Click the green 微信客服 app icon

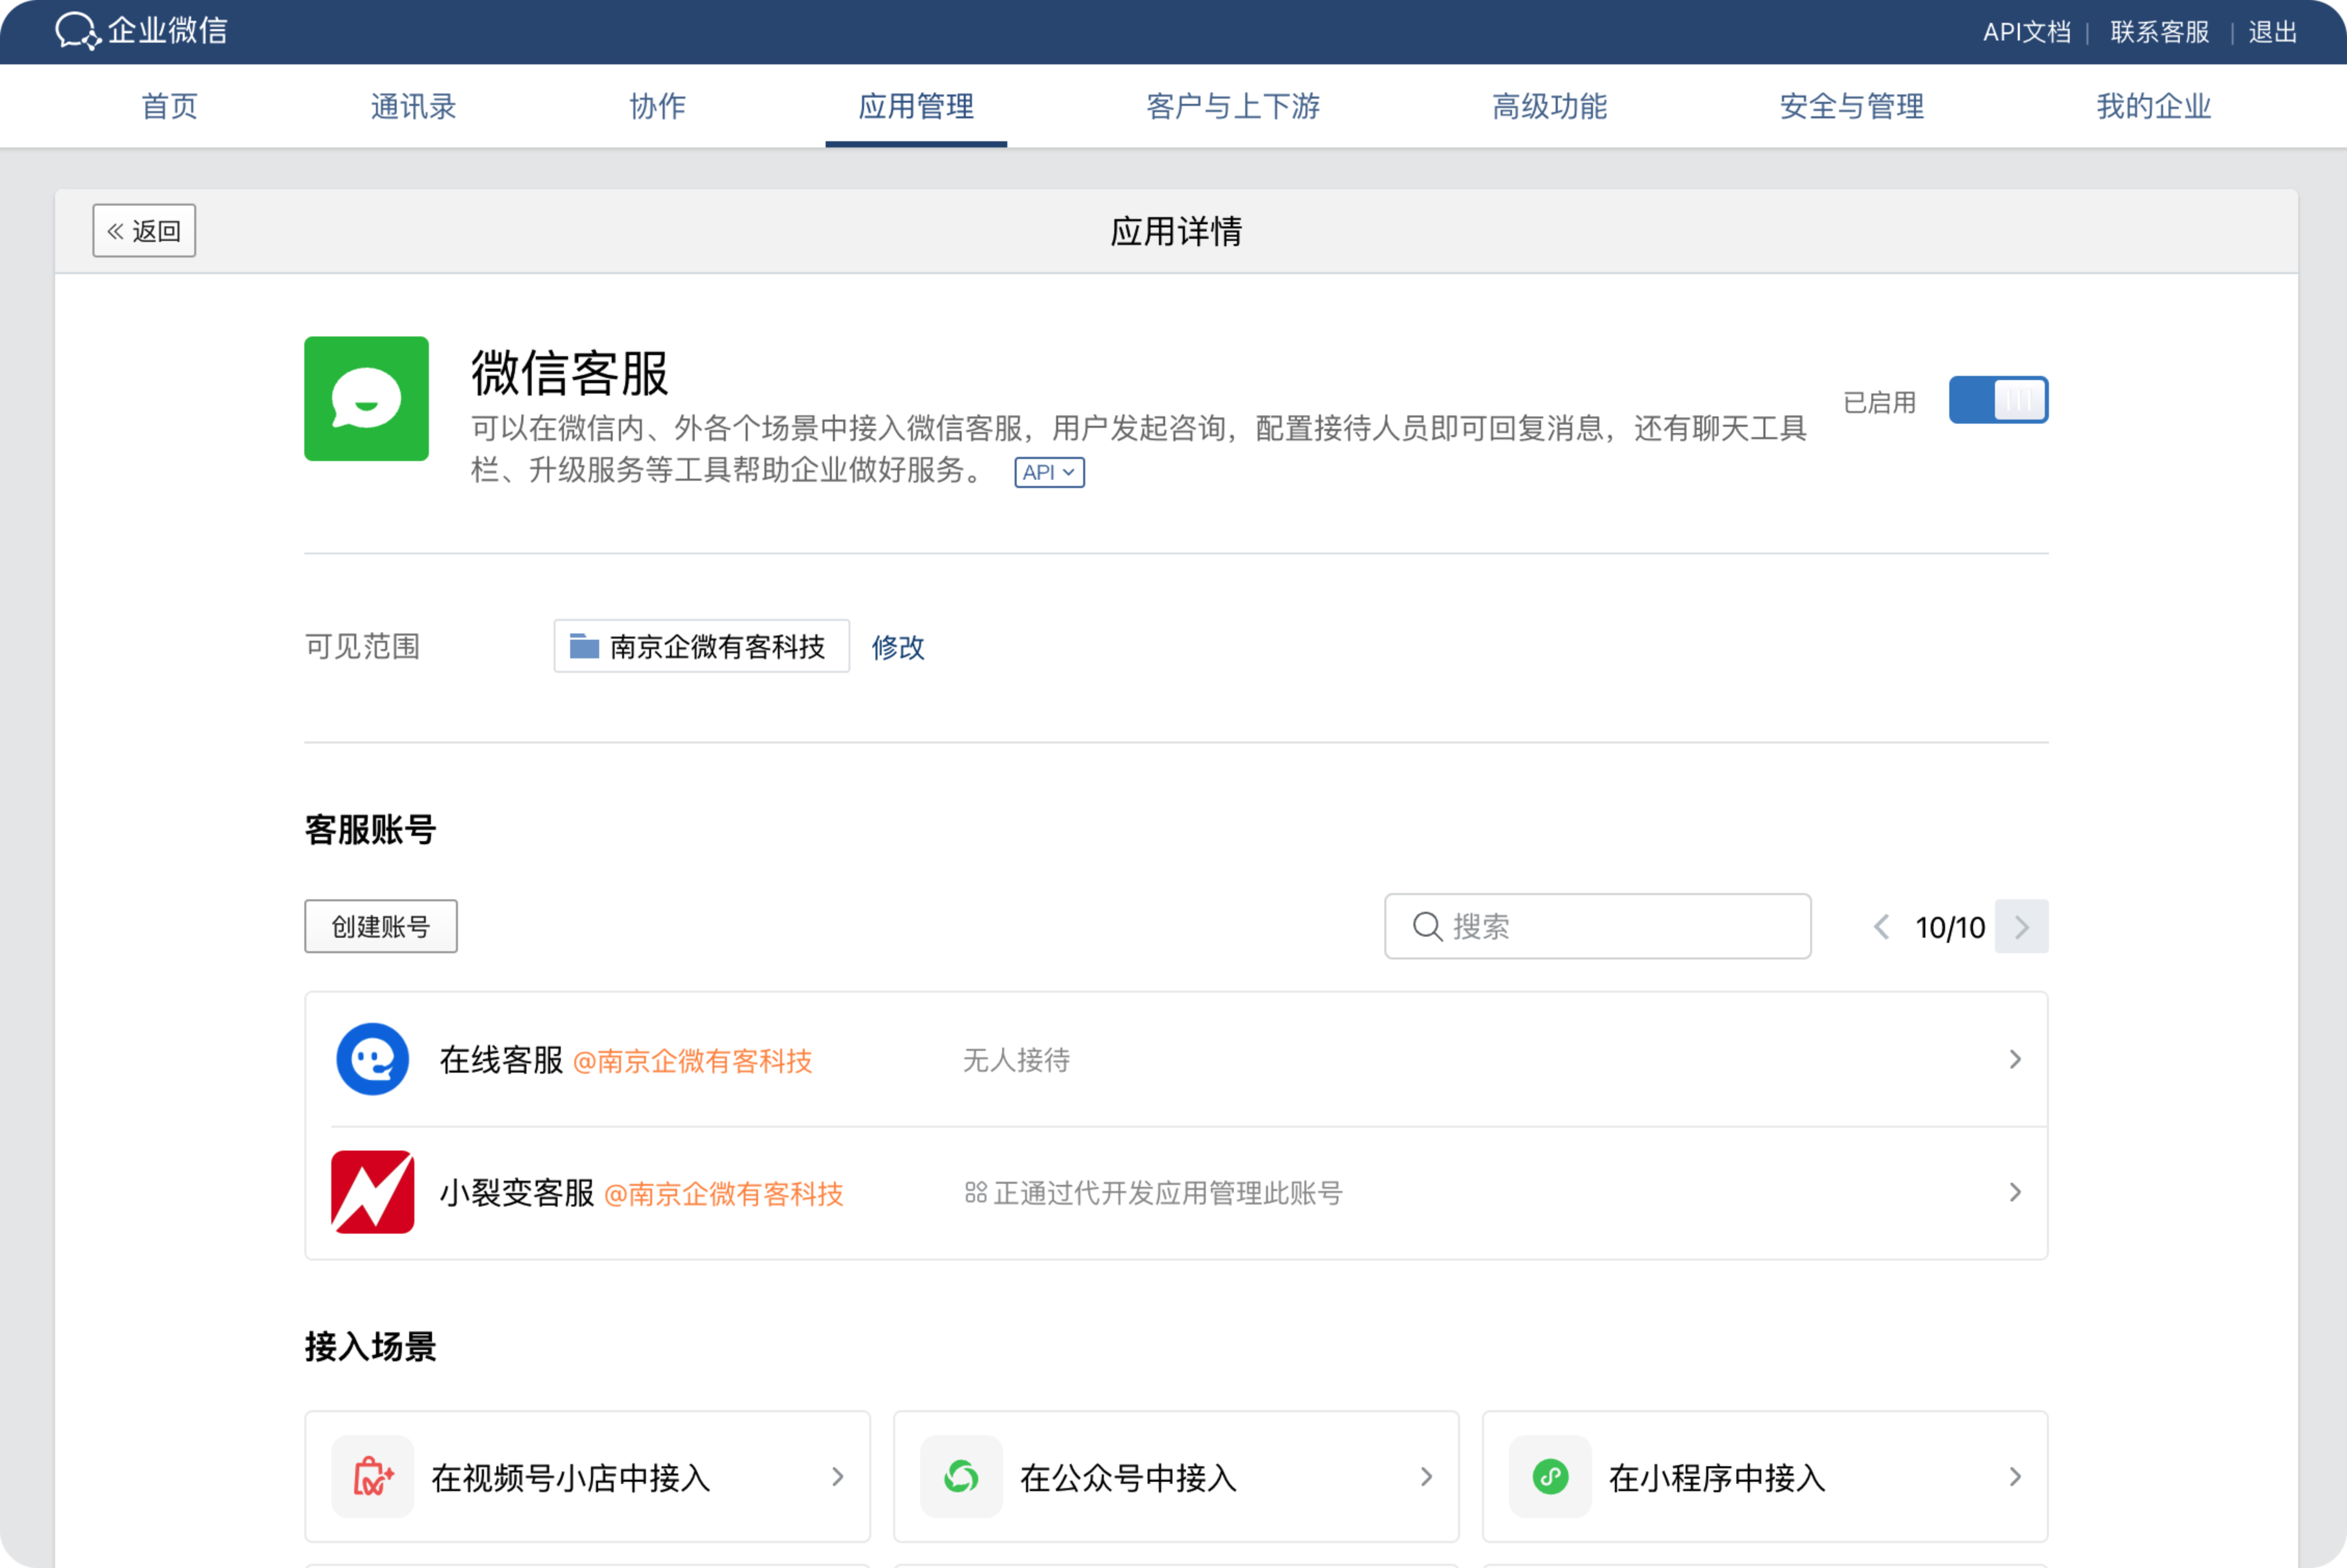[366, 399]
